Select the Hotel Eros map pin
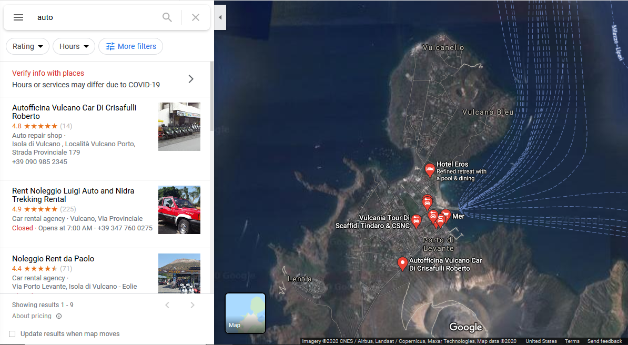The width and height of the screenshot is (628, 345). click(x=430, y=170)
